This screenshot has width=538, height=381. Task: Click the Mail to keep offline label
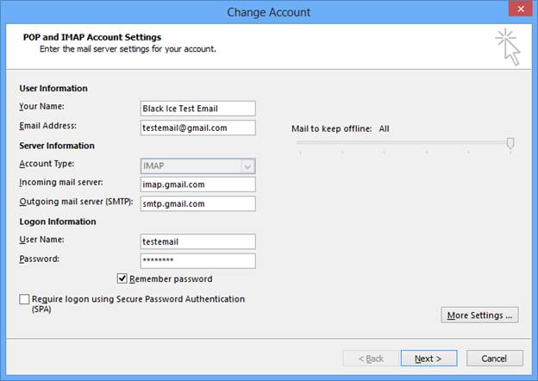[x=331, y=128]
